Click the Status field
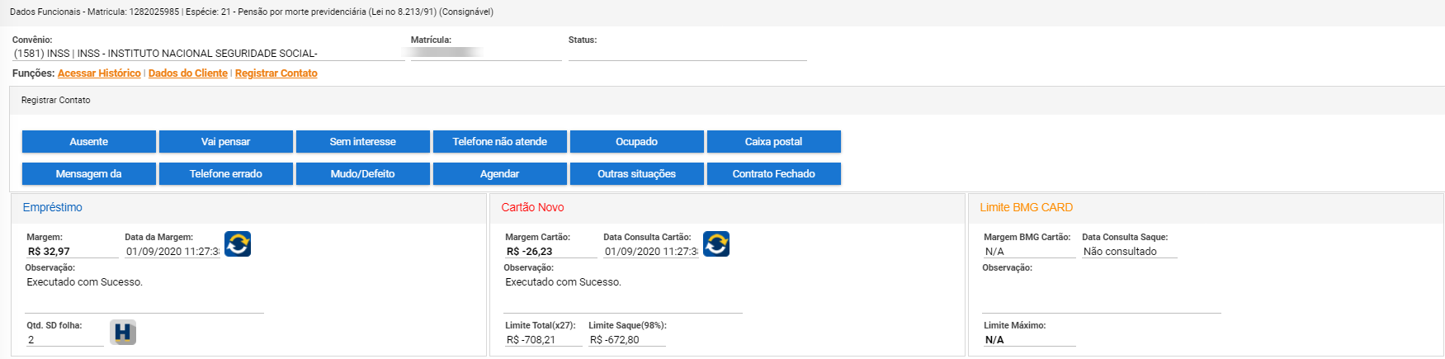 687,54
